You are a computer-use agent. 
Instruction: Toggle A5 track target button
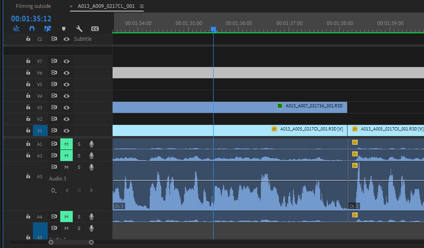coord(40,231)
